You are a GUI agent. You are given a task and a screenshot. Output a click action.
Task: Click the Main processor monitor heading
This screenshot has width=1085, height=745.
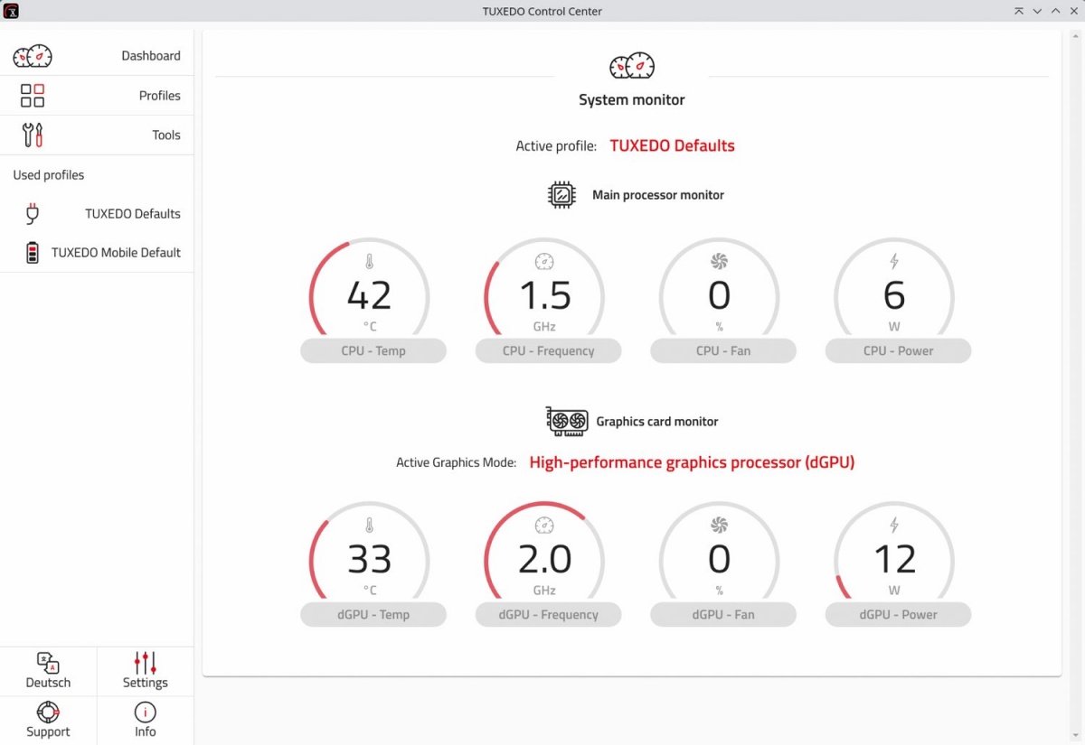coord(658,195)
